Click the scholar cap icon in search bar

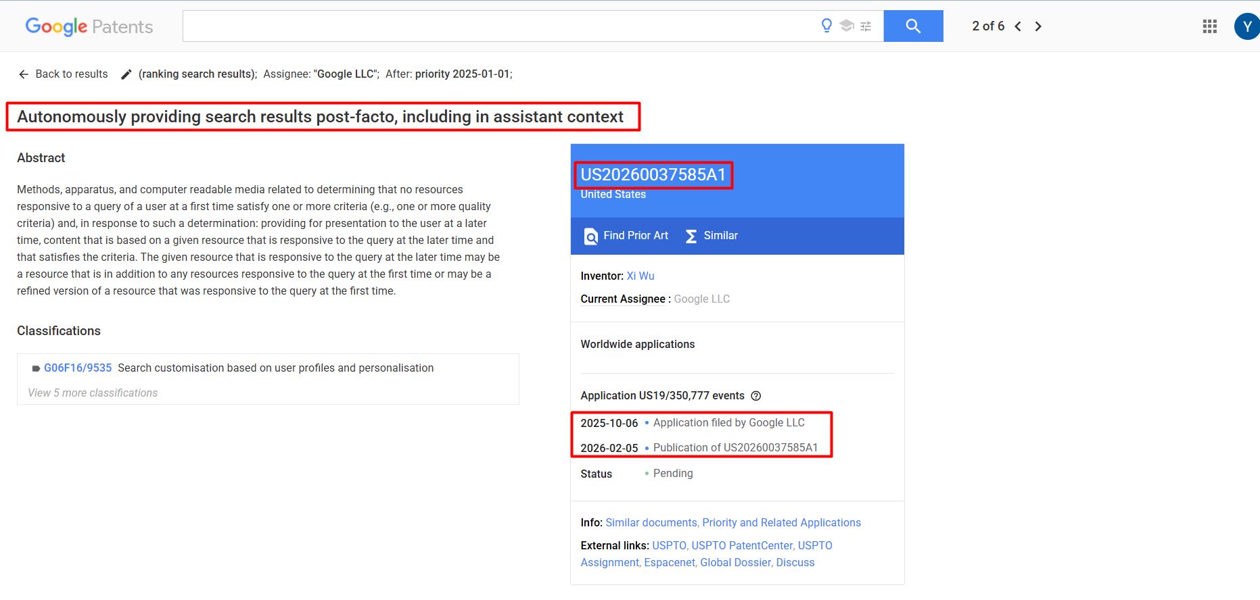tap(847, 26)
